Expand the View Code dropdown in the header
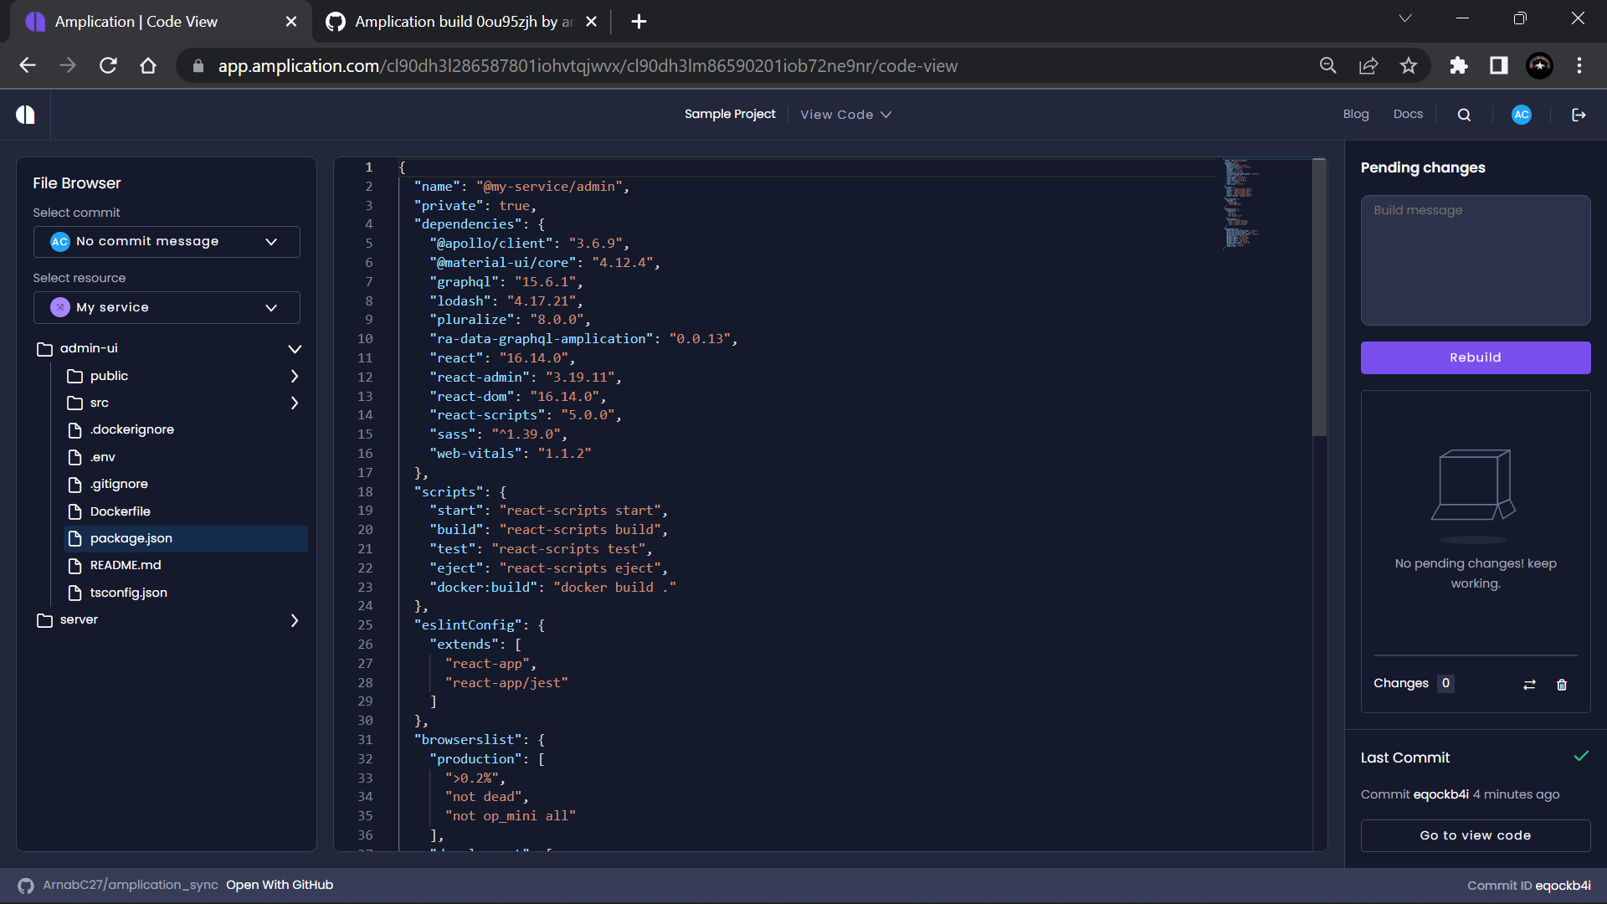This screenshot has height=904, width=1607. (x=845, y=115)
